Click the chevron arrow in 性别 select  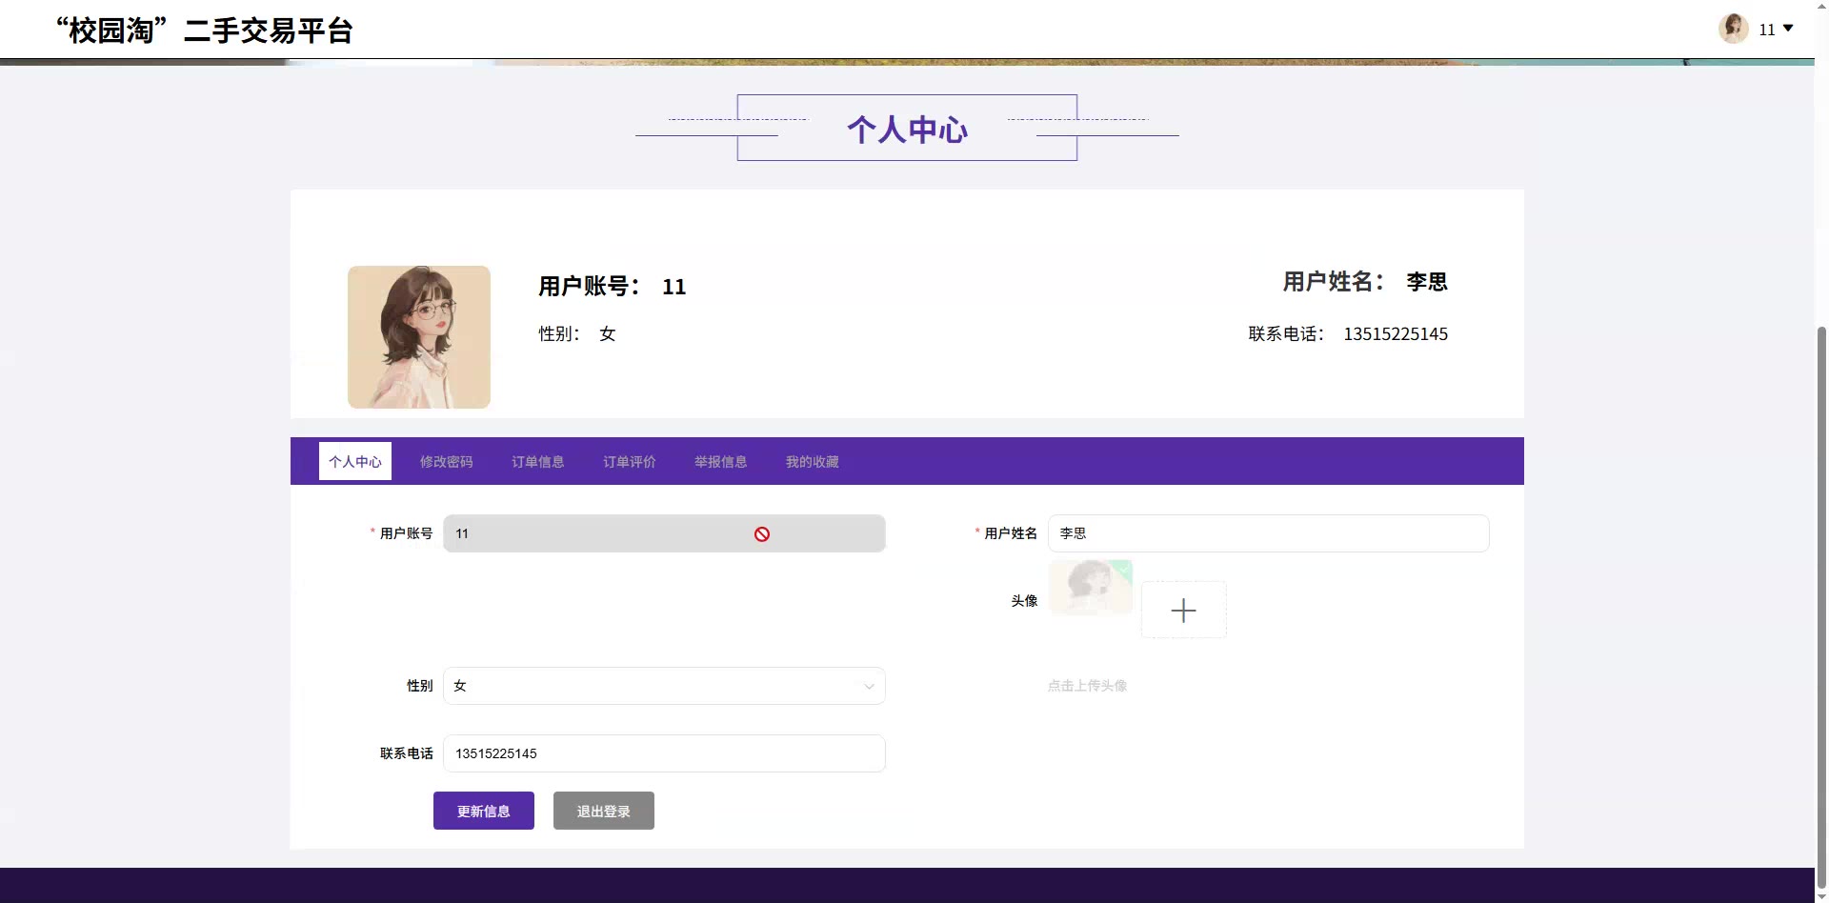click(x=869, y=687)
